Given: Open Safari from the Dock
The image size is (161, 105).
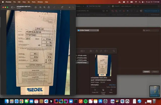Looking at the screenshot, I should click(17, 101).
